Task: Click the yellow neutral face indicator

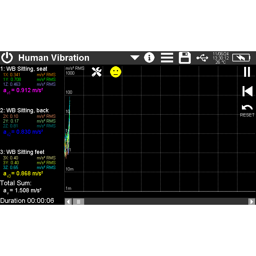Action: (116, 72)
